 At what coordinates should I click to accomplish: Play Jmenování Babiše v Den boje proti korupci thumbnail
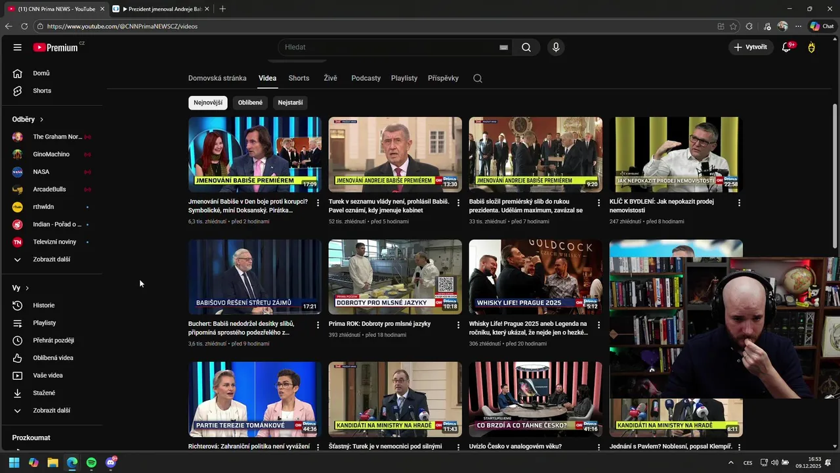255,154
